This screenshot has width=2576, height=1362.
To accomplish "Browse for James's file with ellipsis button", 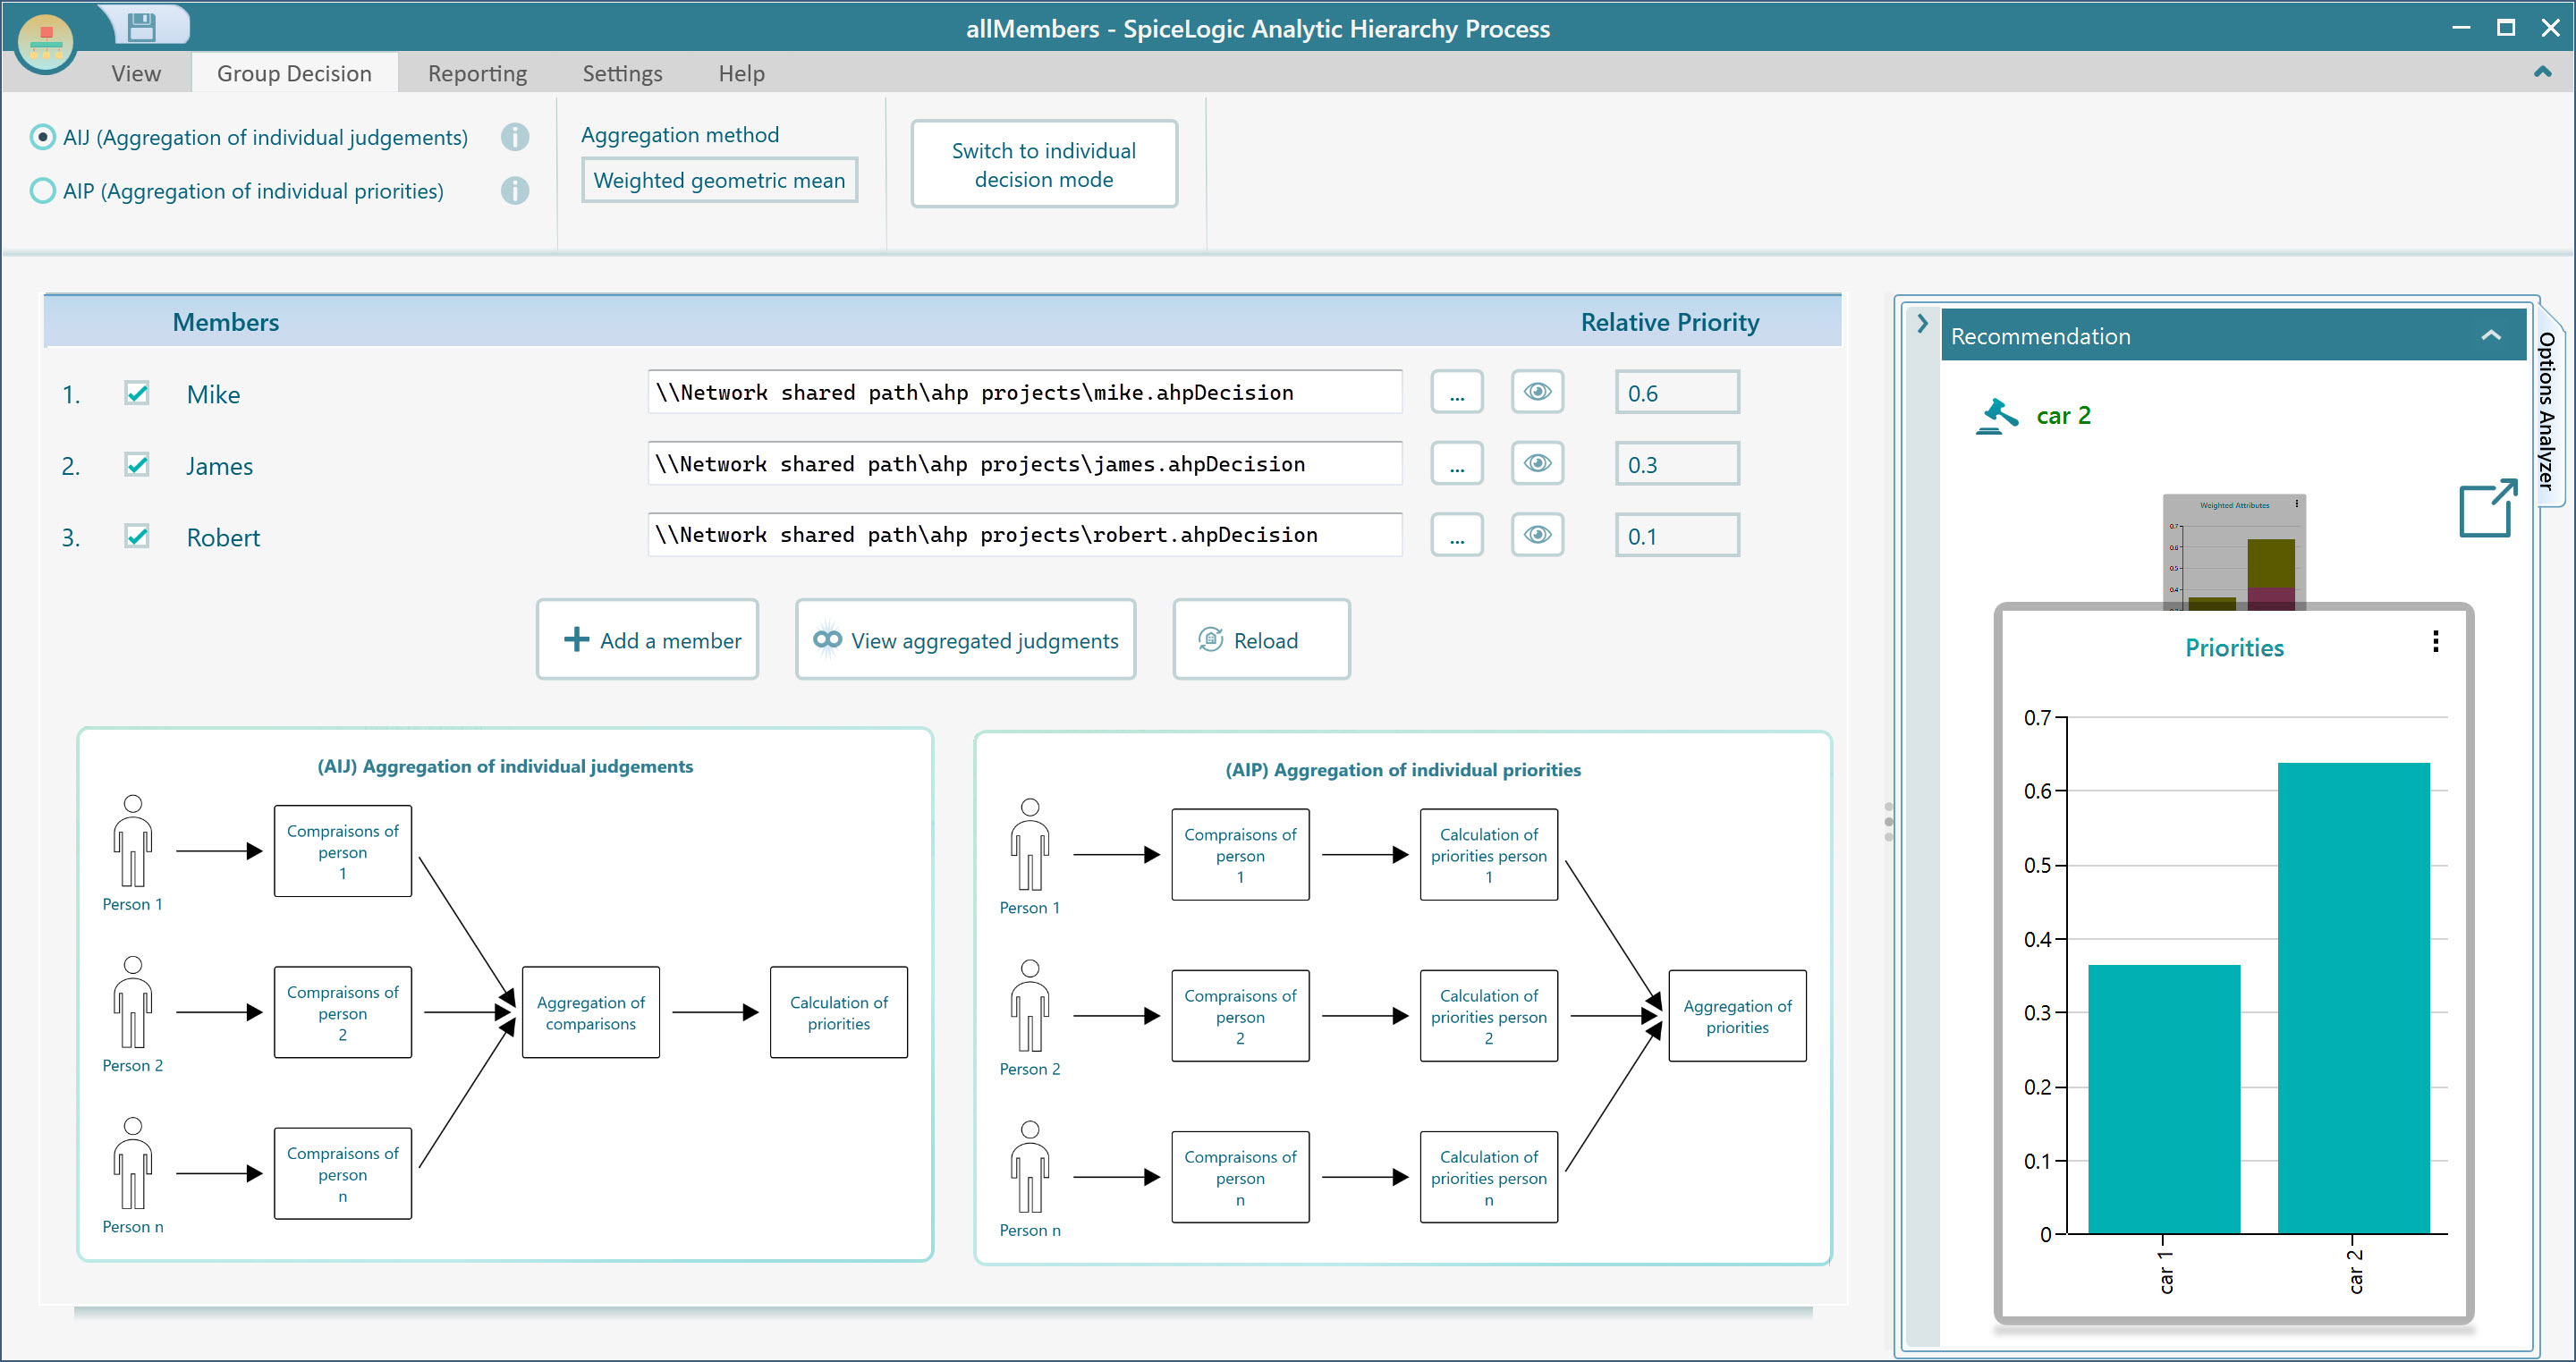I will 1456,464.
